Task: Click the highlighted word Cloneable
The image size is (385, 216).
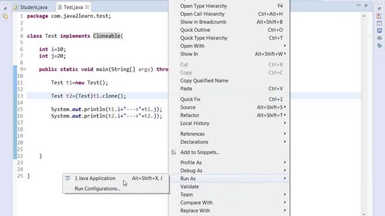Action: 106,36
